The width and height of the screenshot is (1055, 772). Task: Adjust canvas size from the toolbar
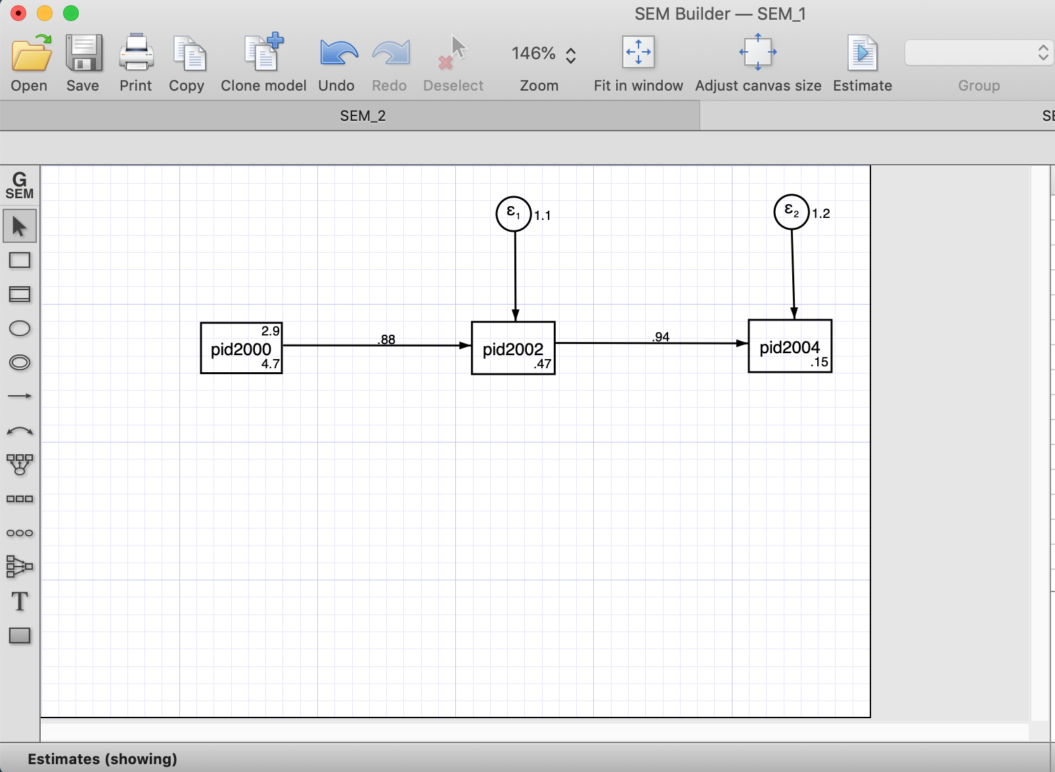758,52
